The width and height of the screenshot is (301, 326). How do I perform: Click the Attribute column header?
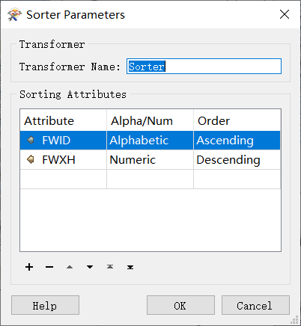click(64, 120)
